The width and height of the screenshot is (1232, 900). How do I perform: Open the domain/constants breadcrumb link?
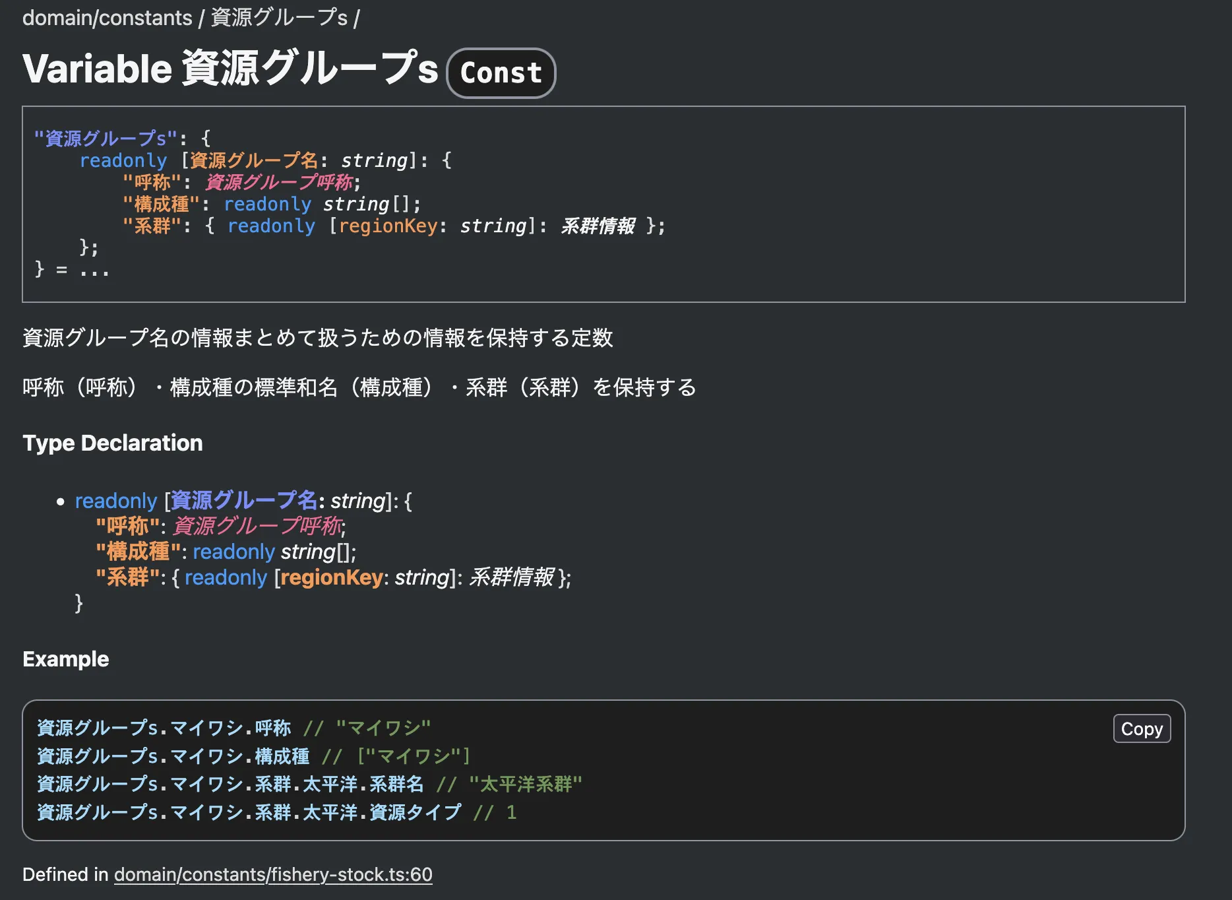click(106, 18)
